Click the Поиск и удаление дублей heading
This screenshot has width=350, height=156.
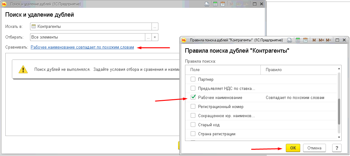coord(39,15)
